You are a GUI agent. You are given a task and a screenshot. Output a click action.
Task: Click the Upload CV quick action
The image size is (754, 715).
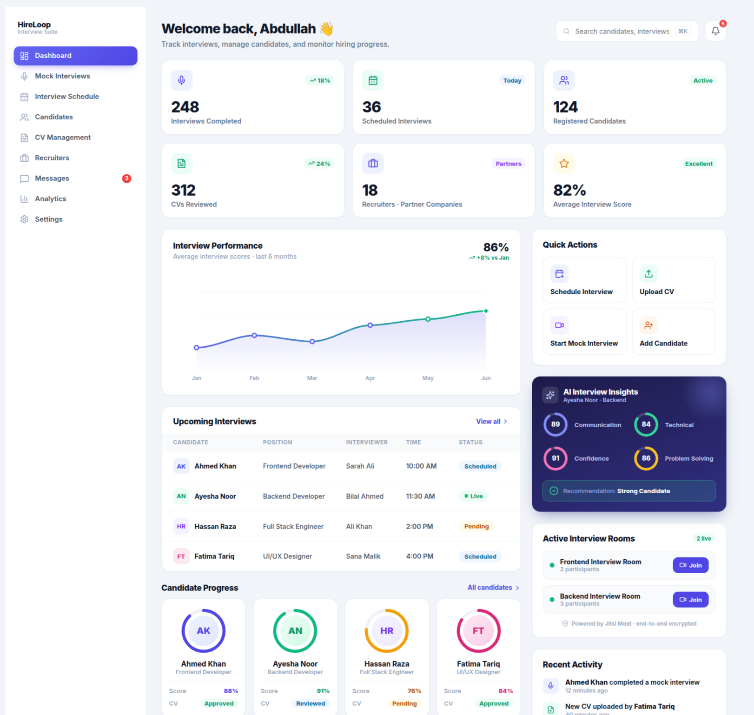[x=674, y=280]
